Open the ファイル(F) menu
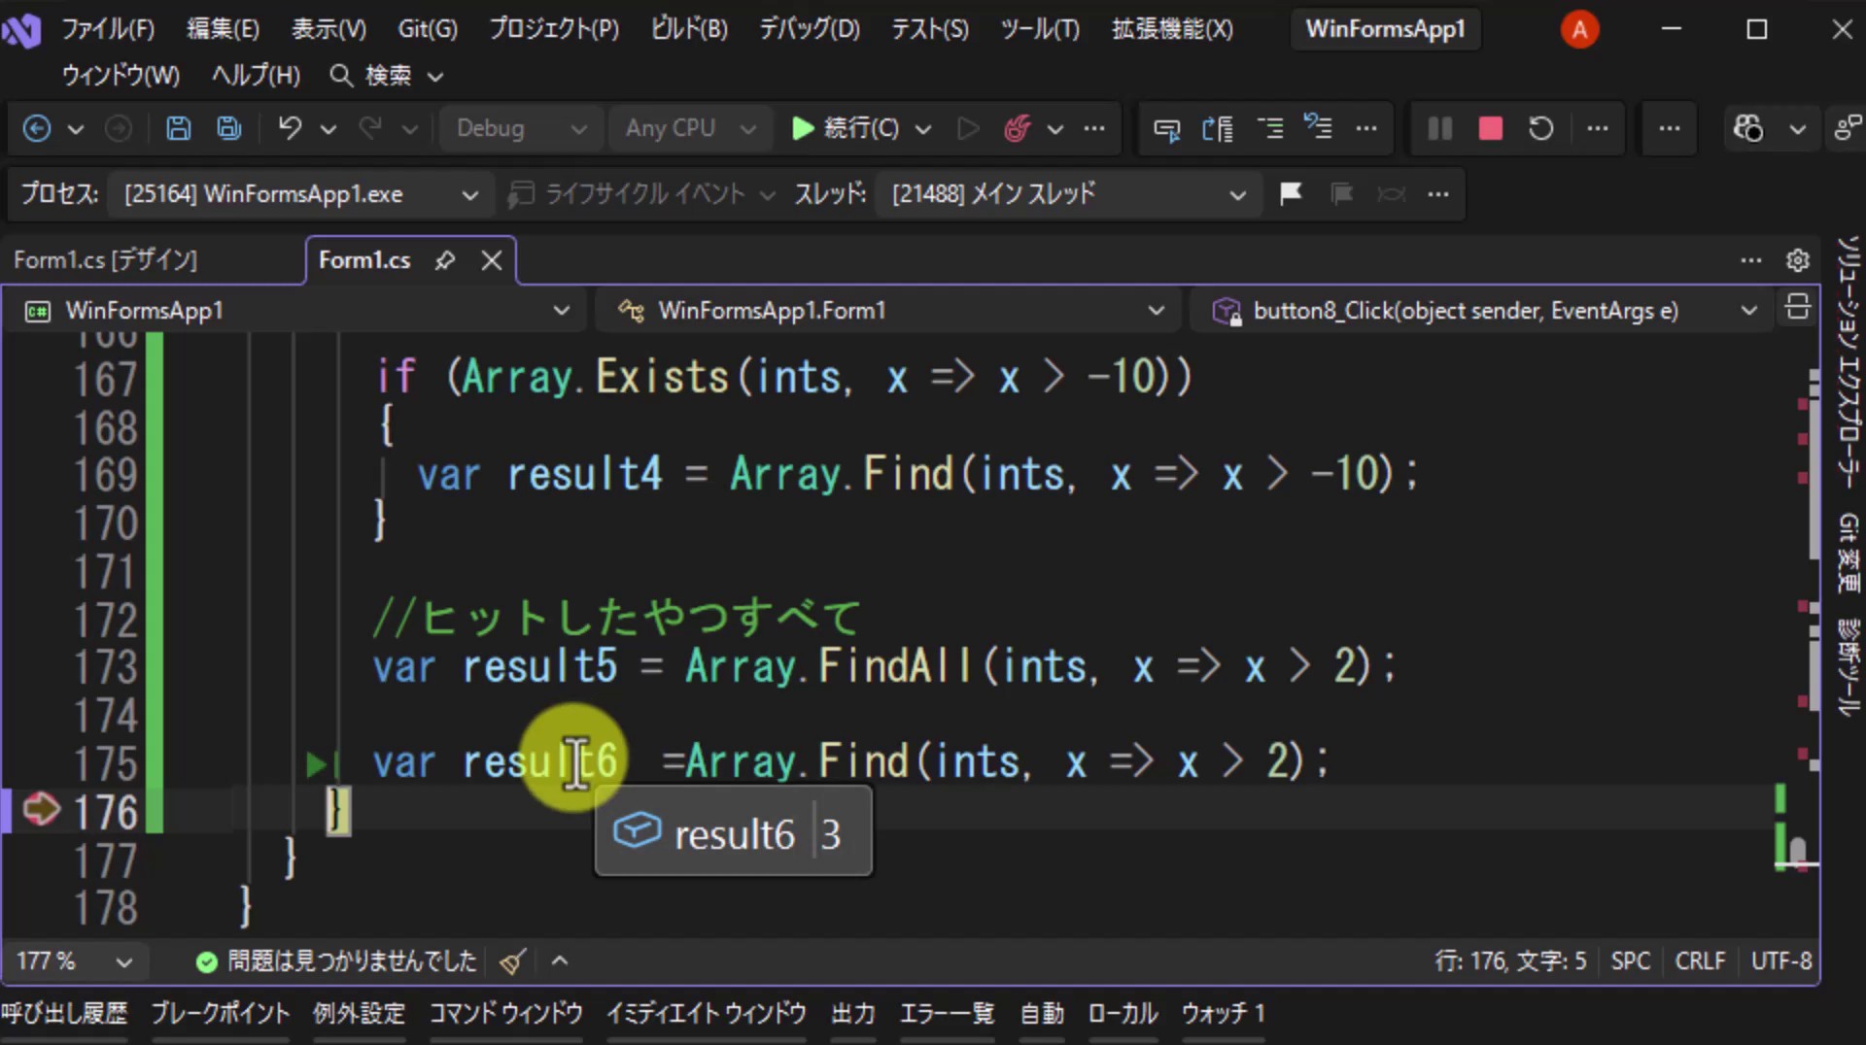 tap(108, 29)
